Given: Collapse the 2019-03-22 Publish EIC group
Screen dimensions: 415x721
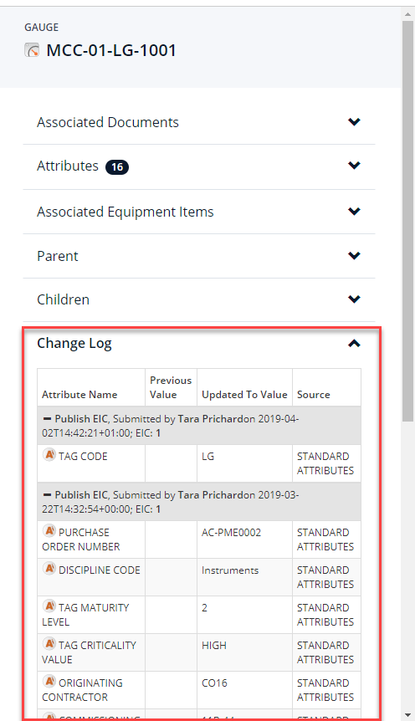Looking at the screenshot, I should [x=47, y=495].
